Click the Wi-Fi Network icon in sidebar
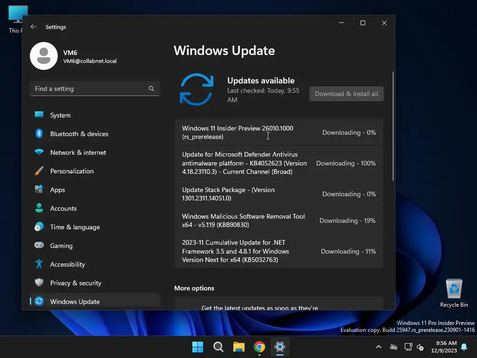The height and width of the screenshot is (358, 477). click(39, 152)
